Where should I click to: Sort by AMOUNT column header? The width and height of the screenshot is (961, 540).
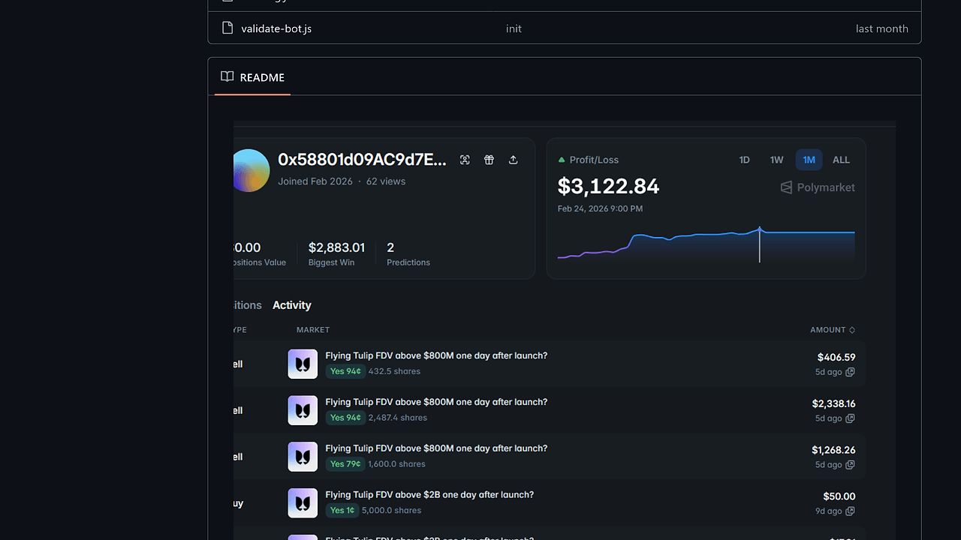(833, 330)
